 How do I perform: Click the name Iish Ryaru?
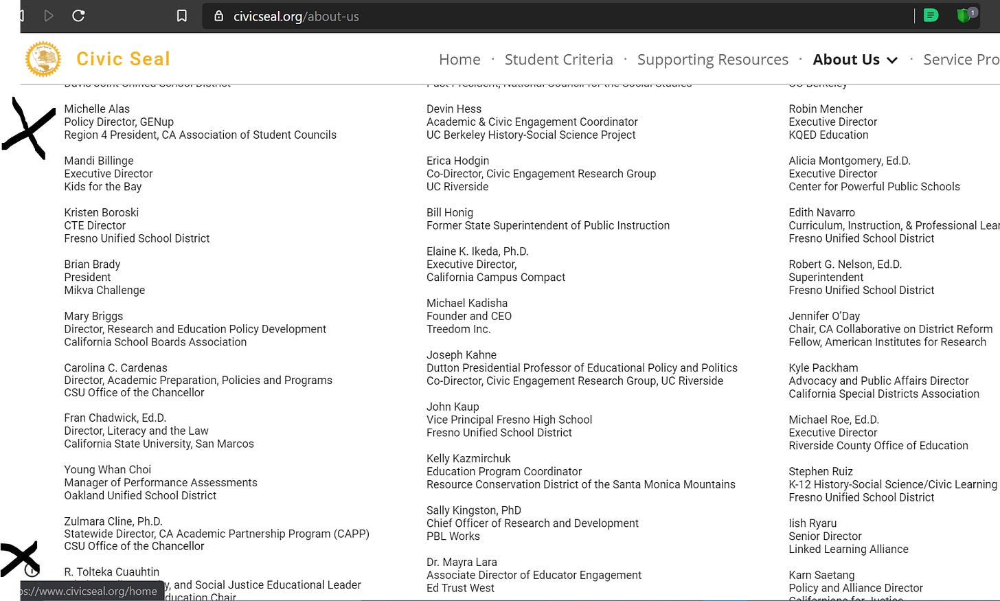pos(812,523)
